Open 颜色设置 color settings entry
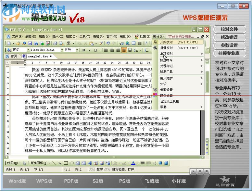The image size is (252, 191). tap(178, 96)
